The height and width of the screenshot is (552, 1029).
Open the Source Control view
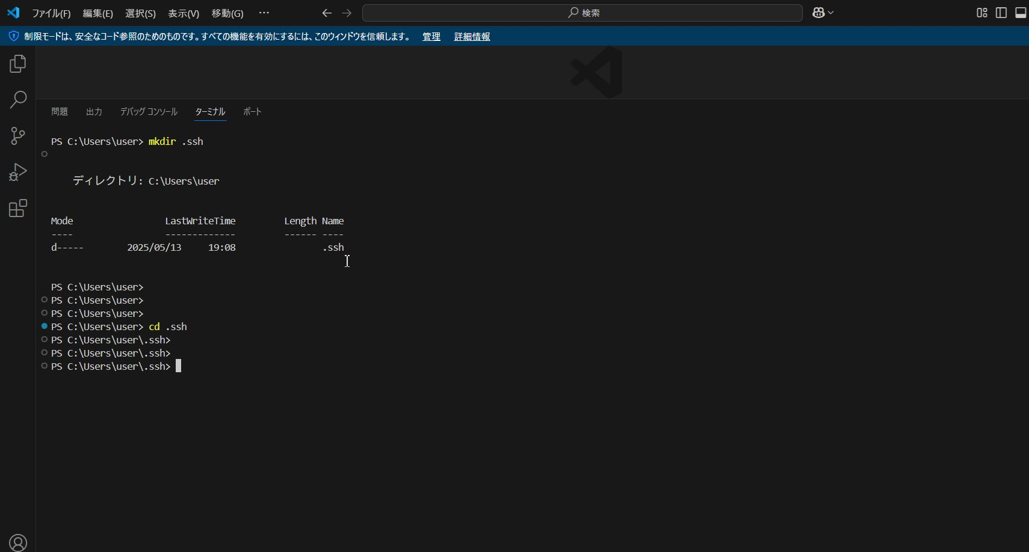tap(18, 136)
